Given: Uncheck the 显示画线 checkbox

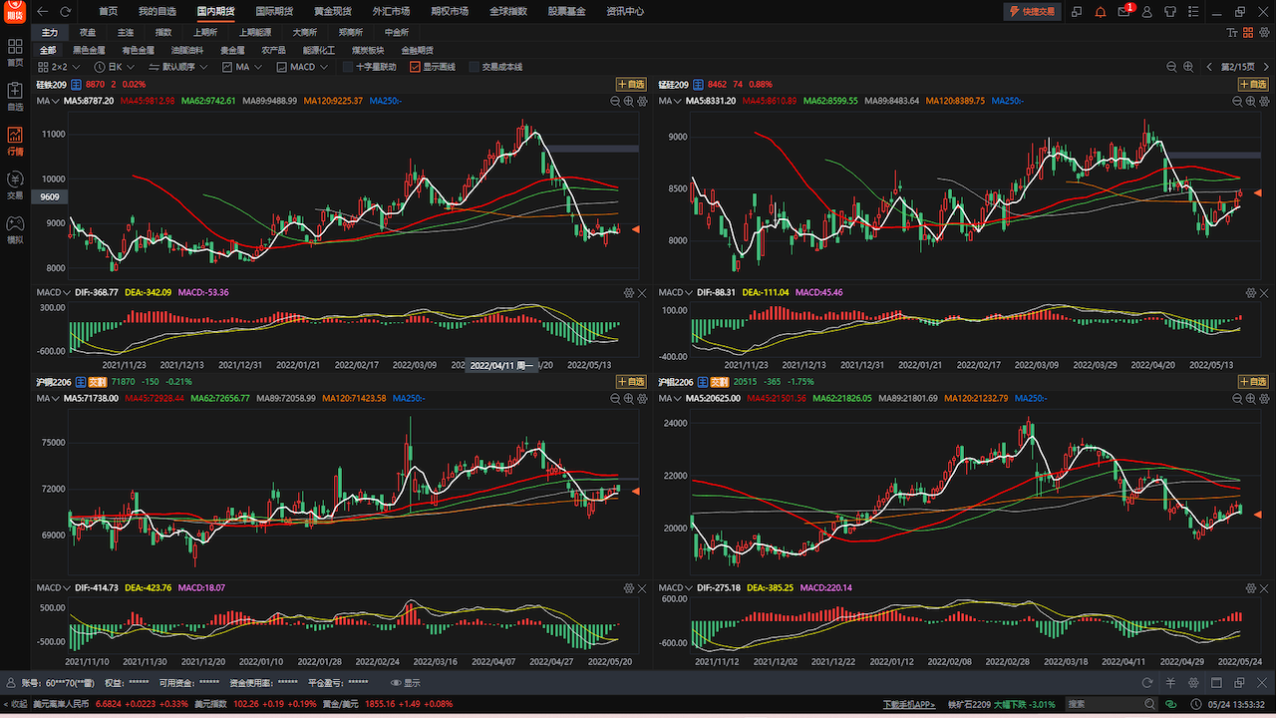Looking at the screenshot, I should pos(416,67).
